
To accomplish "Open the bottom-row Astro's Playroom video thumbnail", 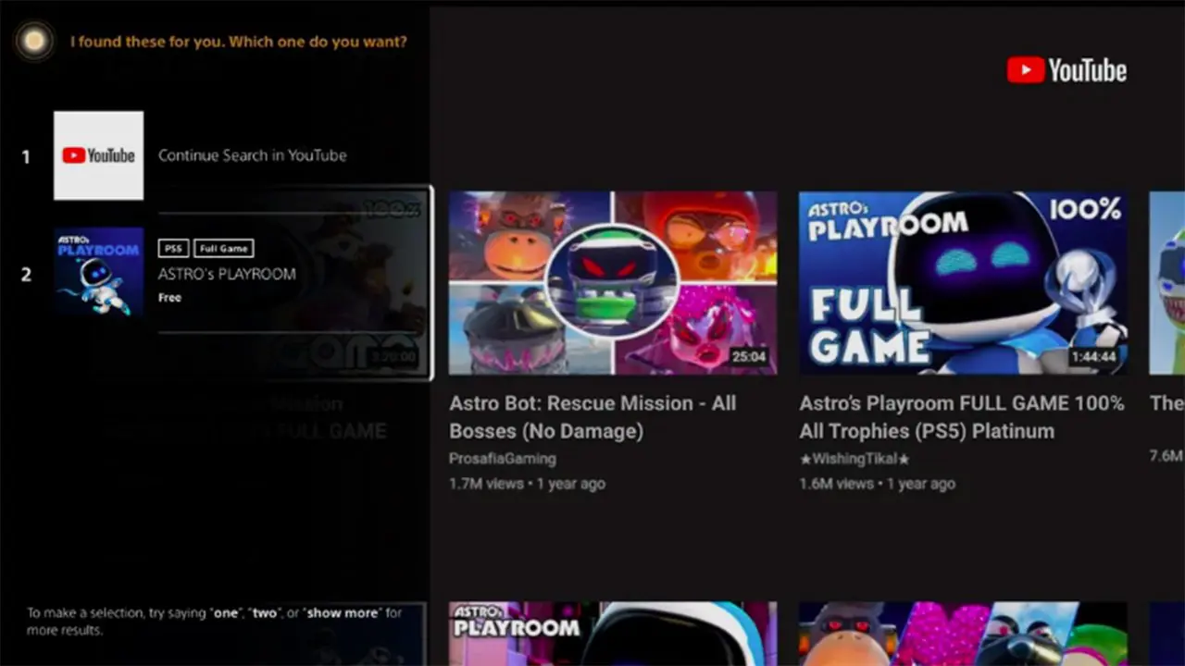I will pyautogui.click(x=613, y=635).
